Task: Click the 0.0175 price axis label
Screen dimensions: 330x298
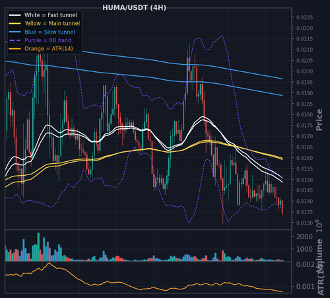Action: pos(305,126)
